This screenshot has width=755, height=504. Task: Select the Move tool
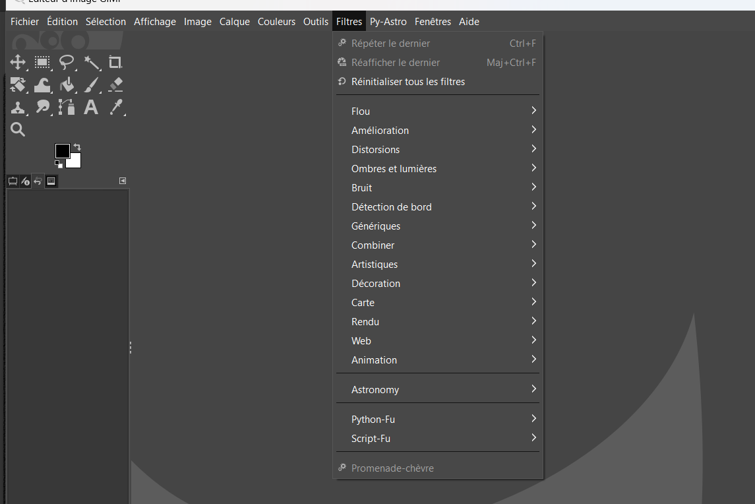(x=18, y=63)
